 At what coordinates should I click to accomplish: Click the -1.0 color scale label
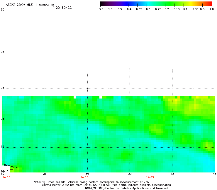pyautogui.click(x=109, y=9)
